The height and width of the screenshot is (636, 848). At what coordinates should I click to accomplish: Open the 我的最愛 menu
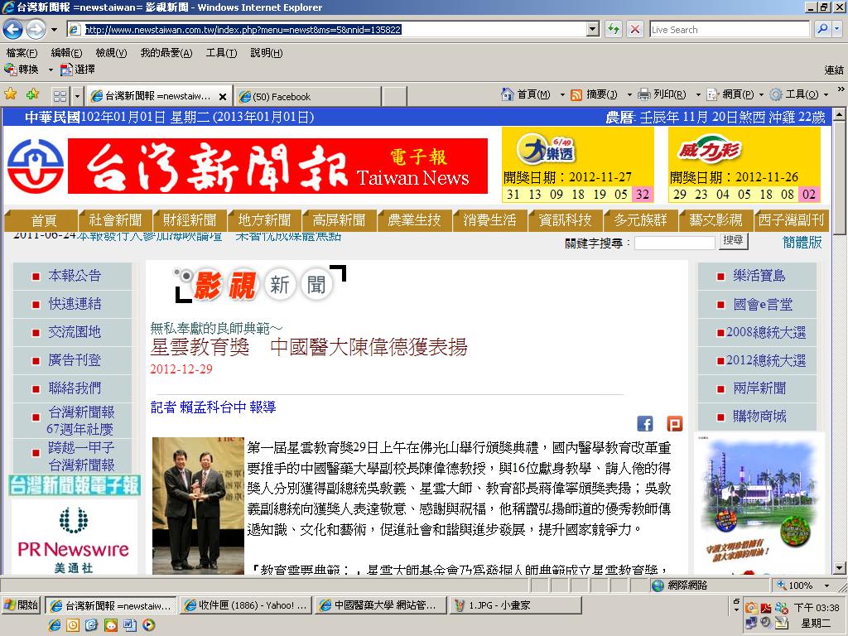pos(166,53)
